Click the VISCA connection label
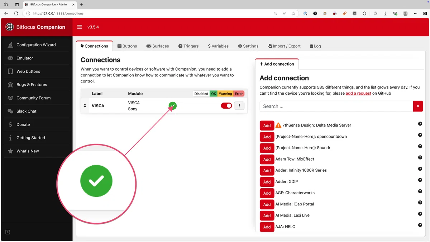430x242 pixels. (x=98, y=106)
